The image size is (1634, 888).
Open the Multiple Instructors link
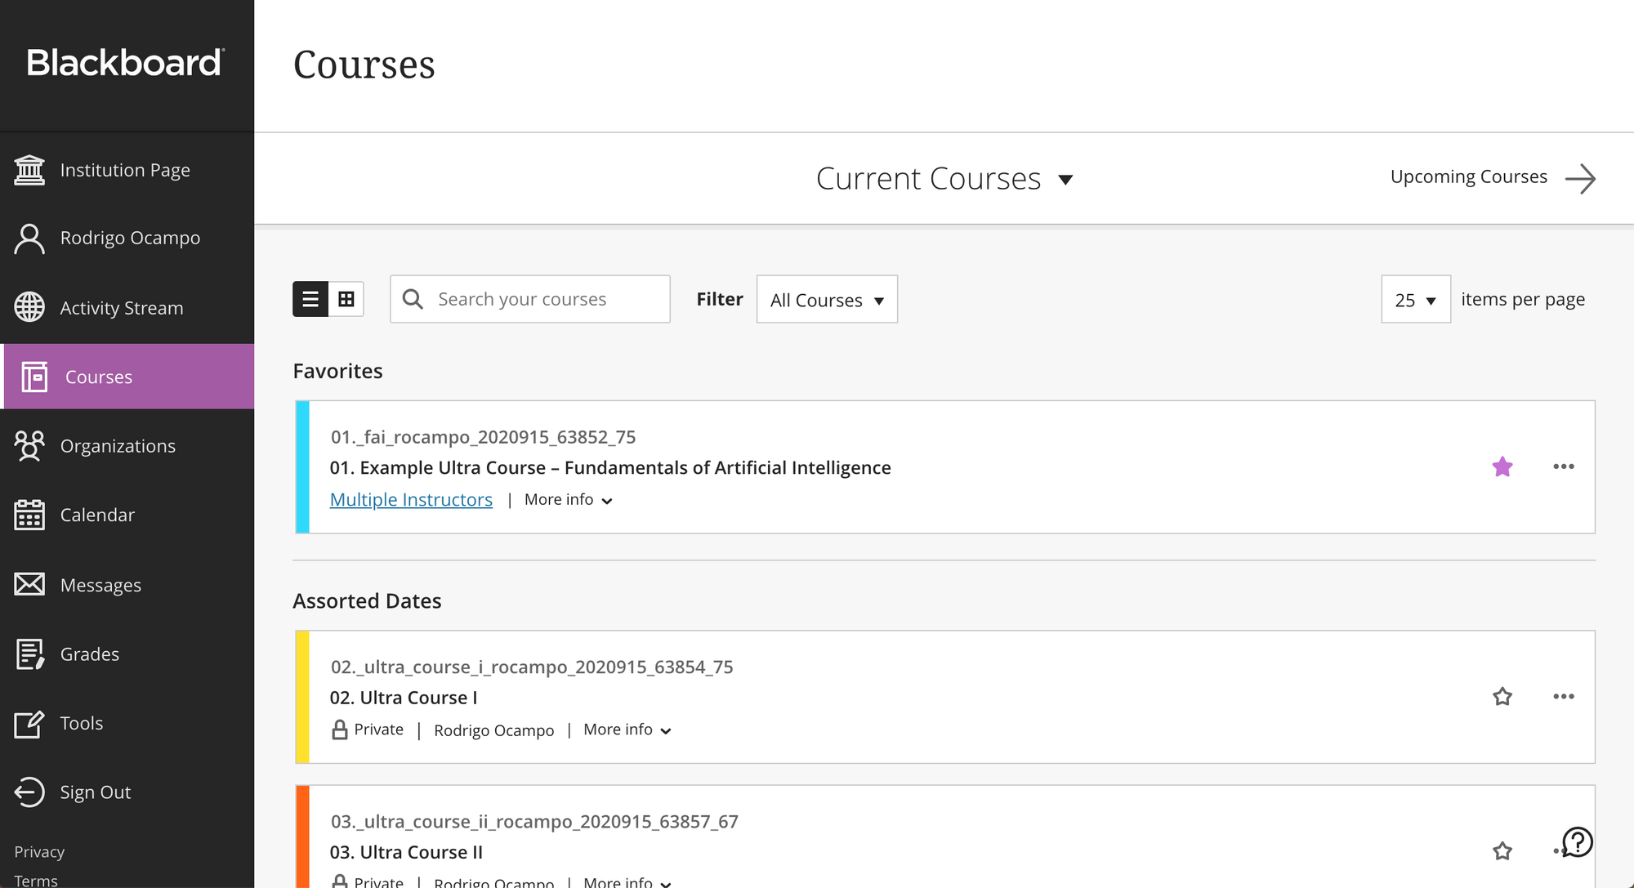tap(411, 499)
